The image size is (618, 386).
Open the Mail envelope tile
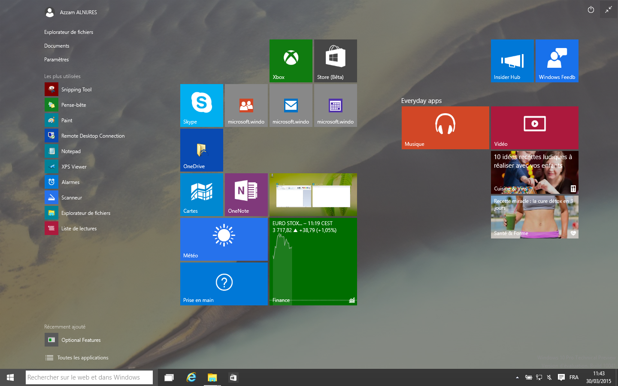pos(291,106)
